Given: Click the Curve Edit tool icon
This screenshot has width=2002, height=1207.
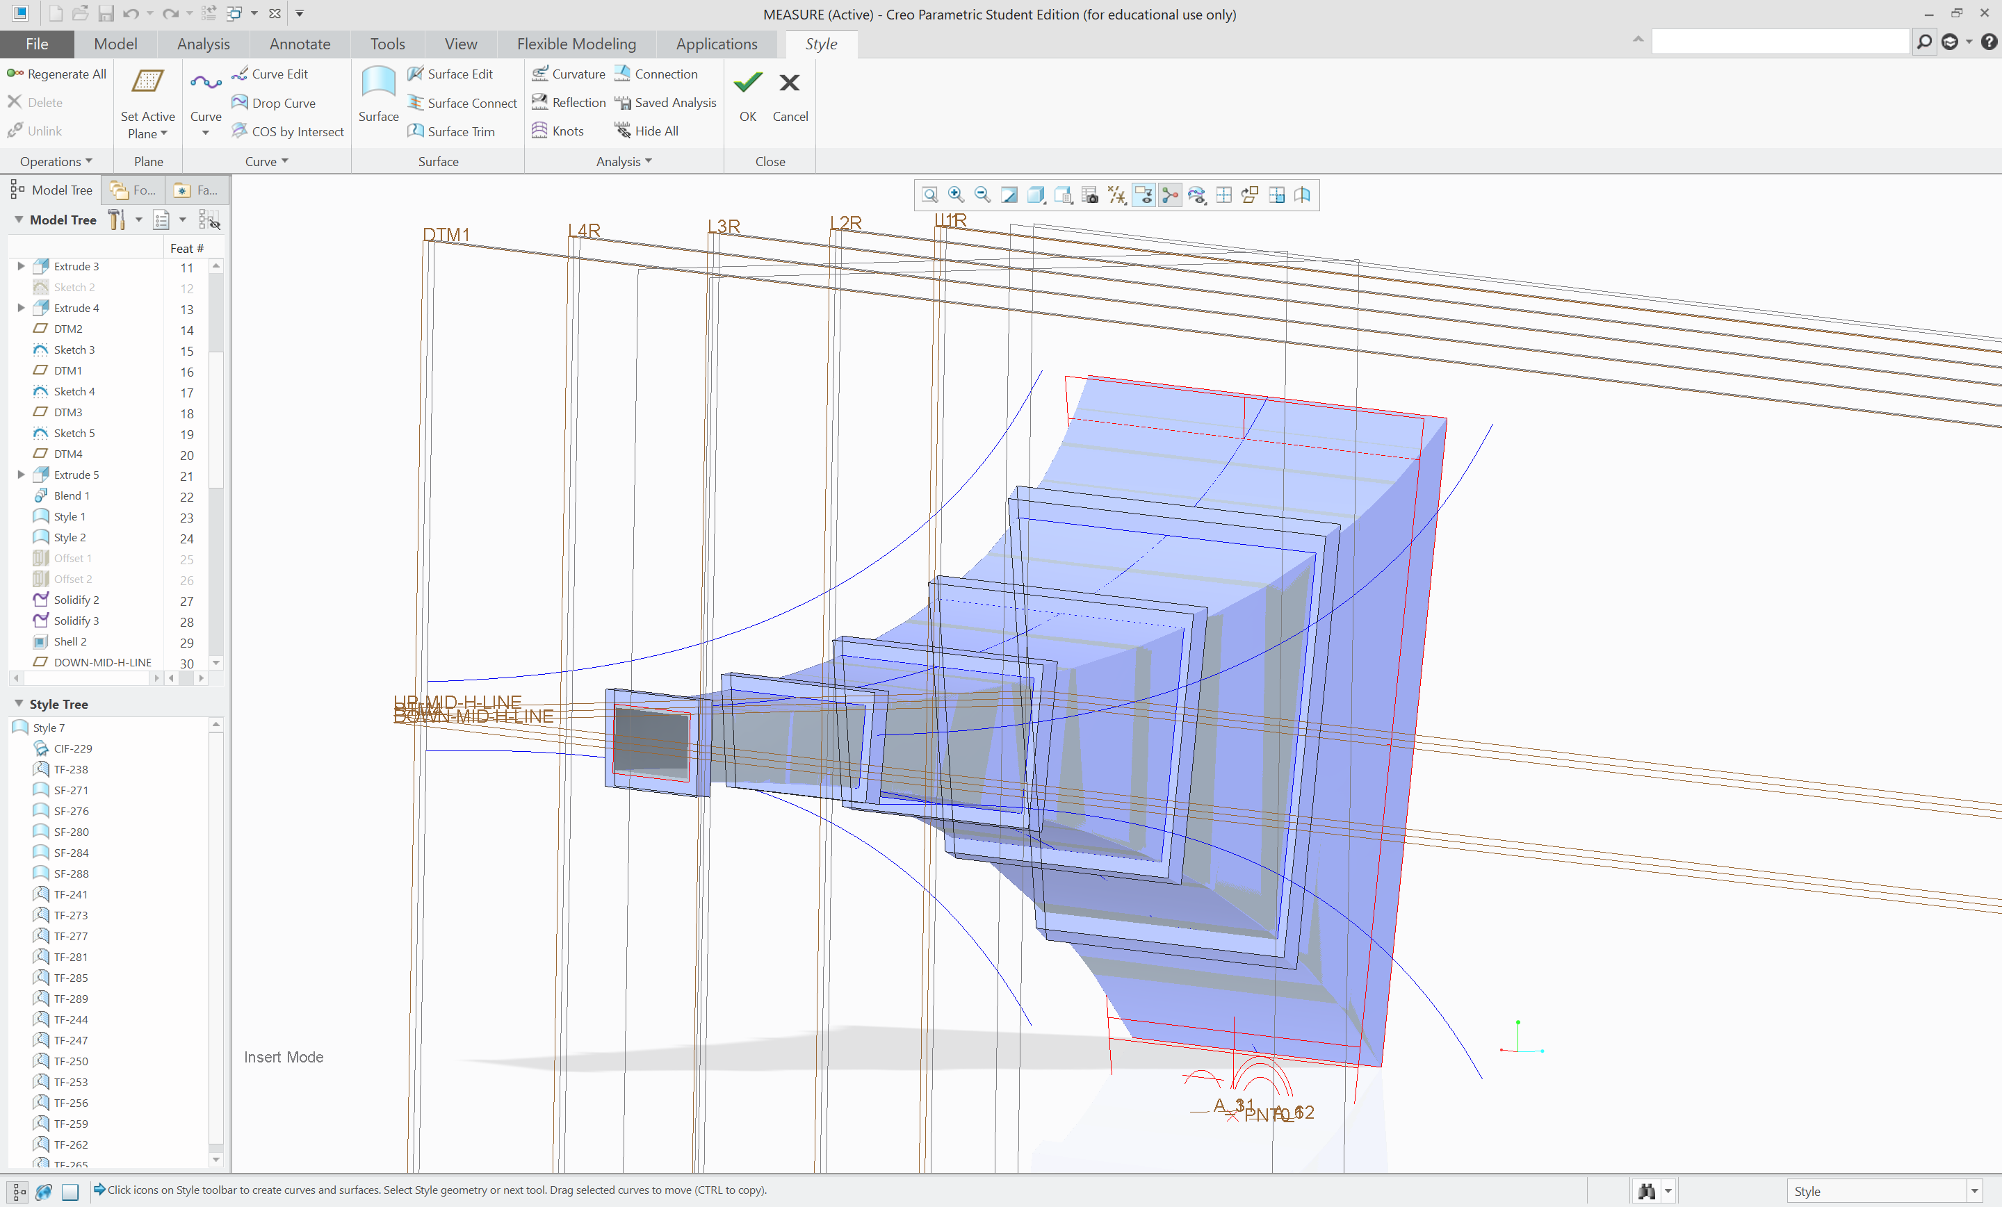Looking at the screenshot, I should pos(240,74).
